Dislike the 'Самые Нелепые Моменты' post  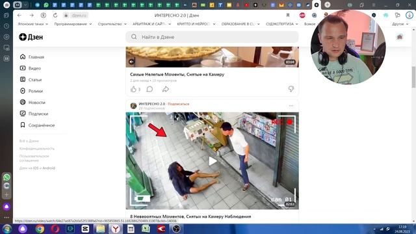(291, 89)
